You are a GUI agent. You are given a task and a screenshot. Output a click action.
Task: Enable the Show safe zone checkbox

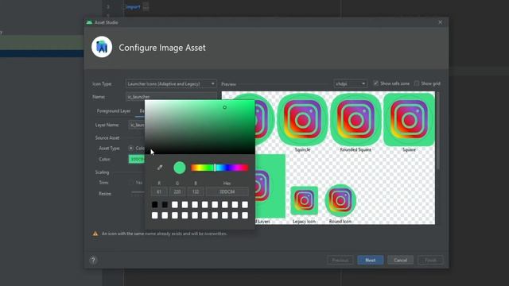(x=376, y=83)
